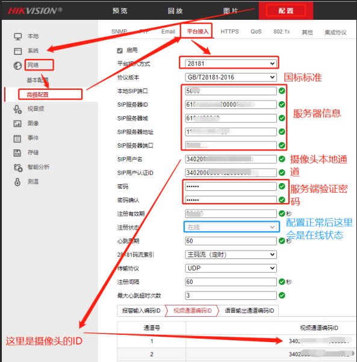The width and height of the screenshot is (357, 362).
Task: Click the 密码确认 input field
Action: (x=231, y=200)
